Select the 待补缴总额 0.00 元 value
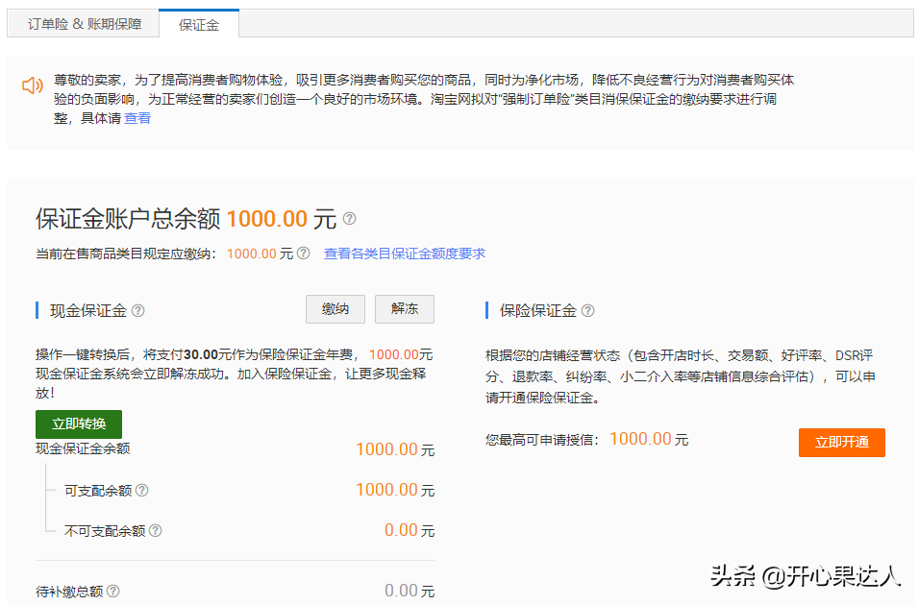Screen dimensions: 919x605 click(x=410, y=591)
